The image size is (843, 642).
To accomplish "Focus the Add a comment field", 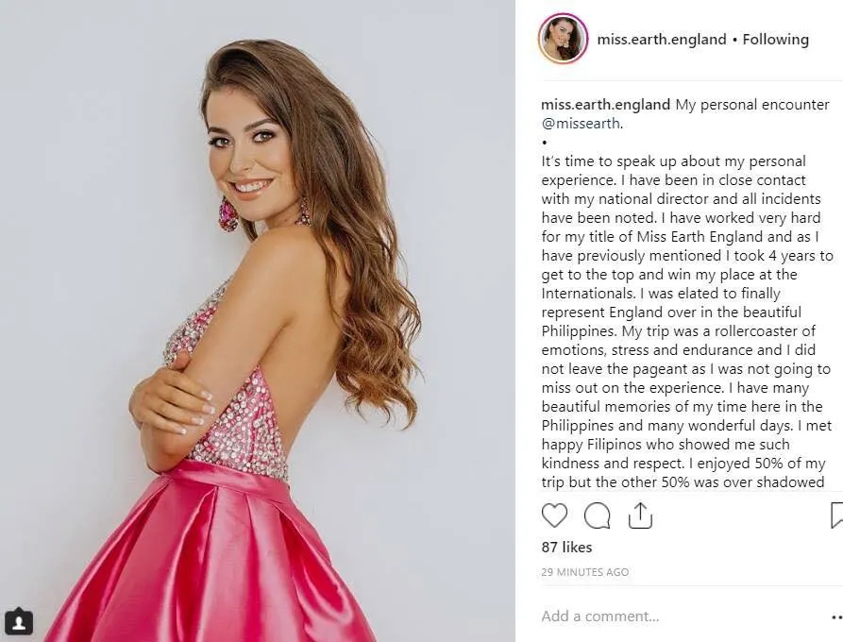I will (x=683, y=617).
